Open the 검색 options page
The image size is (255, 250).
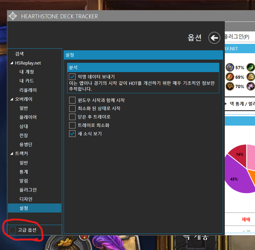[x=19, y=54]
